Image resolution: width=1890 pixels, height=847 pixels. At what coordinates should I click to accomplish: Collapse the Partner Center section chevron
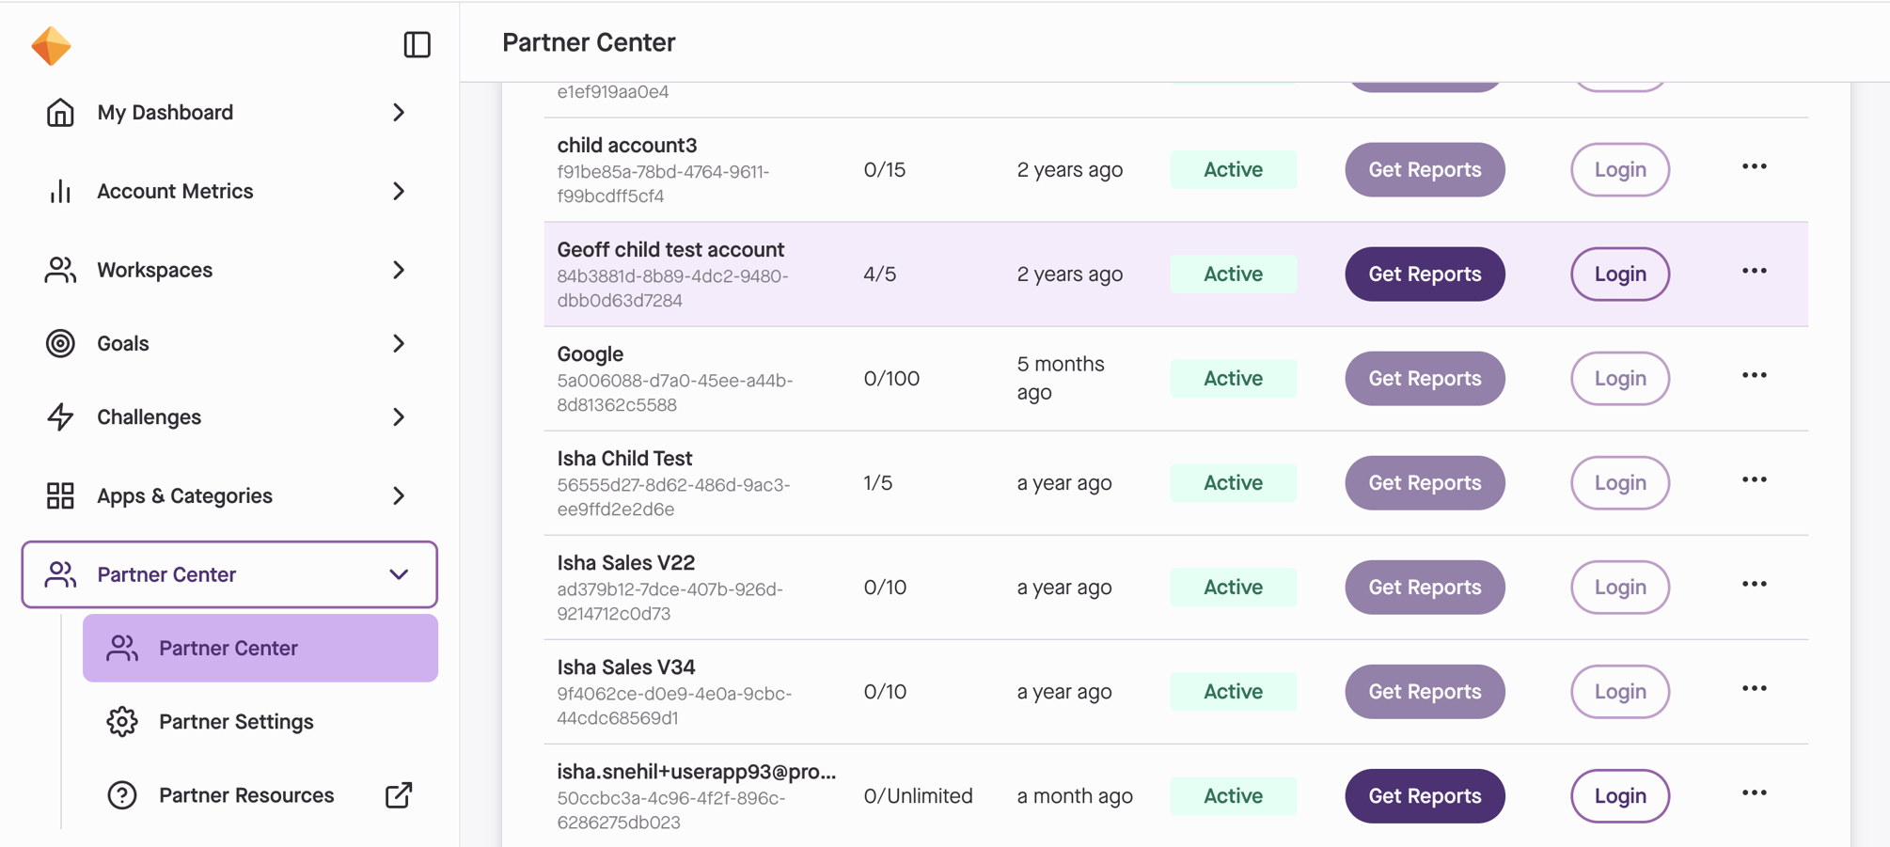pyautogui.click(x=400, y=574)
